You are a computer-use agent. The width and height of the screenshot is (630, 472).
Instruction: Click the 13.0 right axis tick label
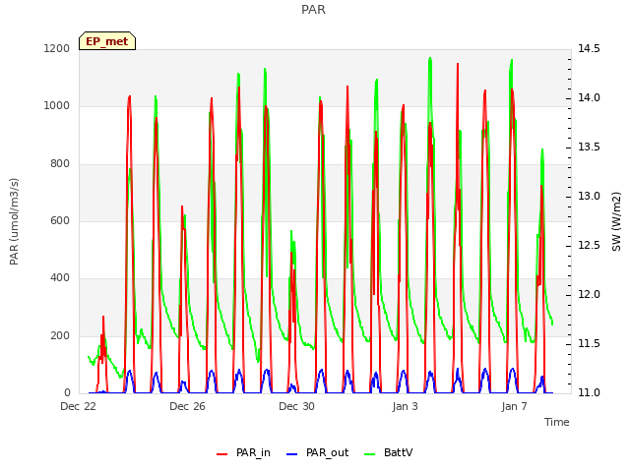589,197
